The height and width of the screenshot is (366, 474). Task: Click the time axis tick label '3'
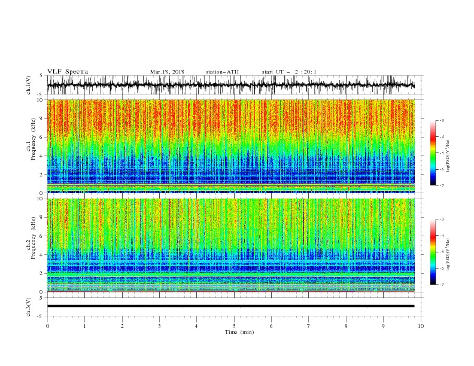click(159, 326)
